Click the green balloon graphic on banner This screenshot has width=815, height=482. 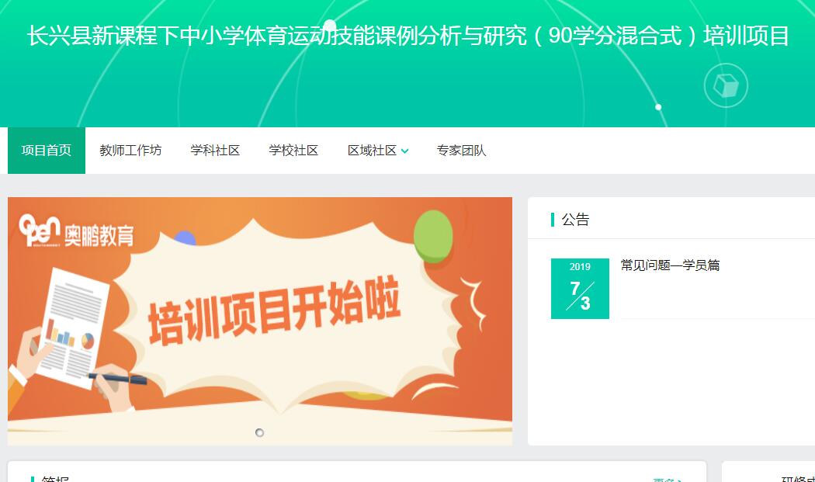[433, 236]
